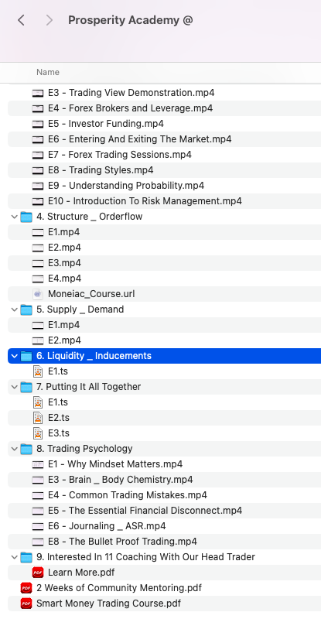Viewport: 321px width, 619px height.
Task: Select the file name E1 - Why Mindset Matters.mp4
Action: click(115, 463)
